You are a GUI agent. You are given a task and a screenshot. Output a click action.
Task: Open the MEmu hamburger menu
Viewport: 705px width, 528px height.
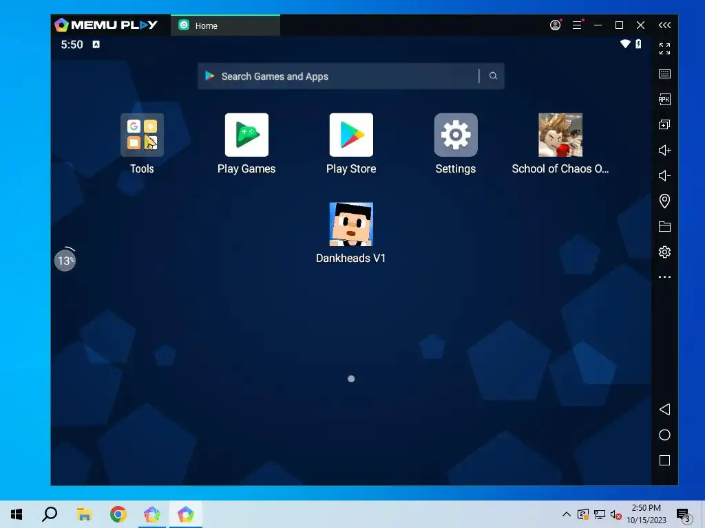pyautogui.click(x=578, y=25)
